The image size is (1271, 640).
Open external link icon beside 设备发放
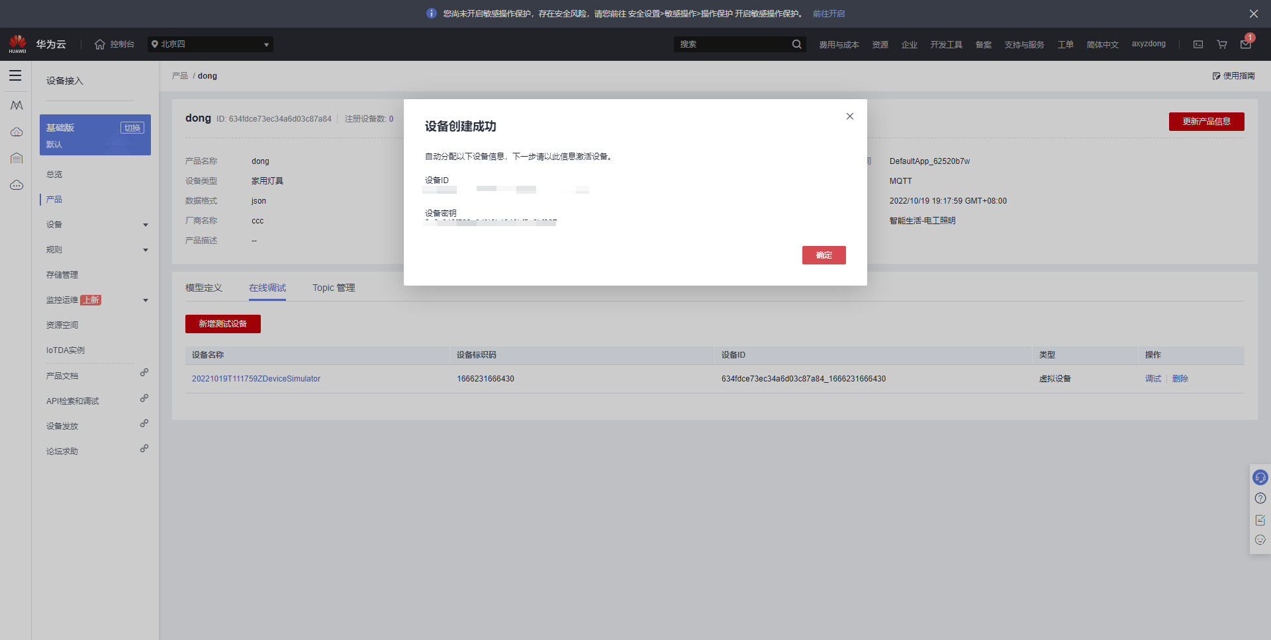(x=144, y=424)
